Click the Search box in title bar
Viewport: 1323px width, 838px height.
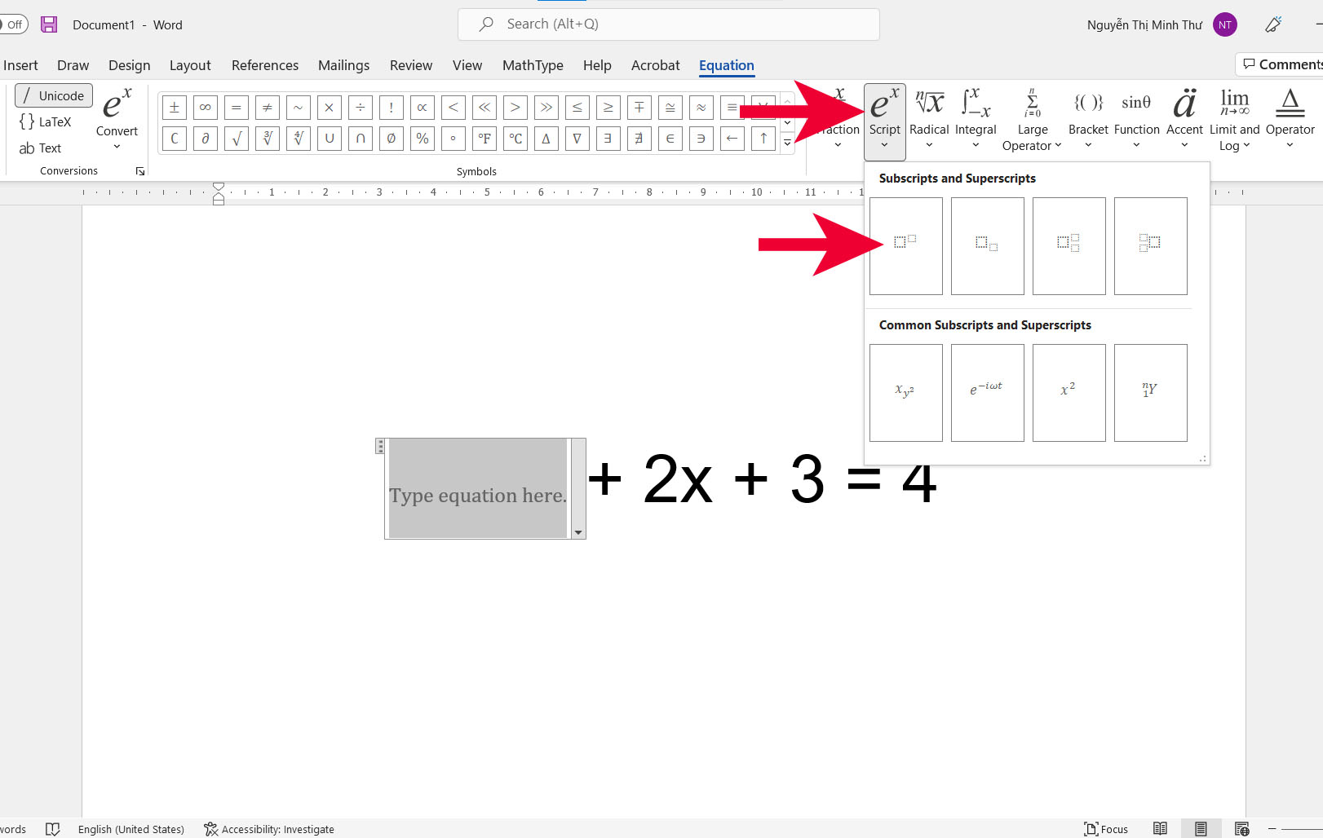pos(669,24)
